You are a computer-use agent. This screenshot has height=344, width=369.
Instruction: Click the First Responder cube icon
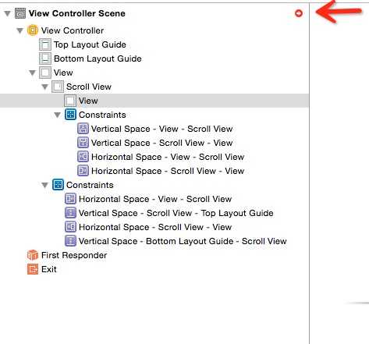coord(33,255)
